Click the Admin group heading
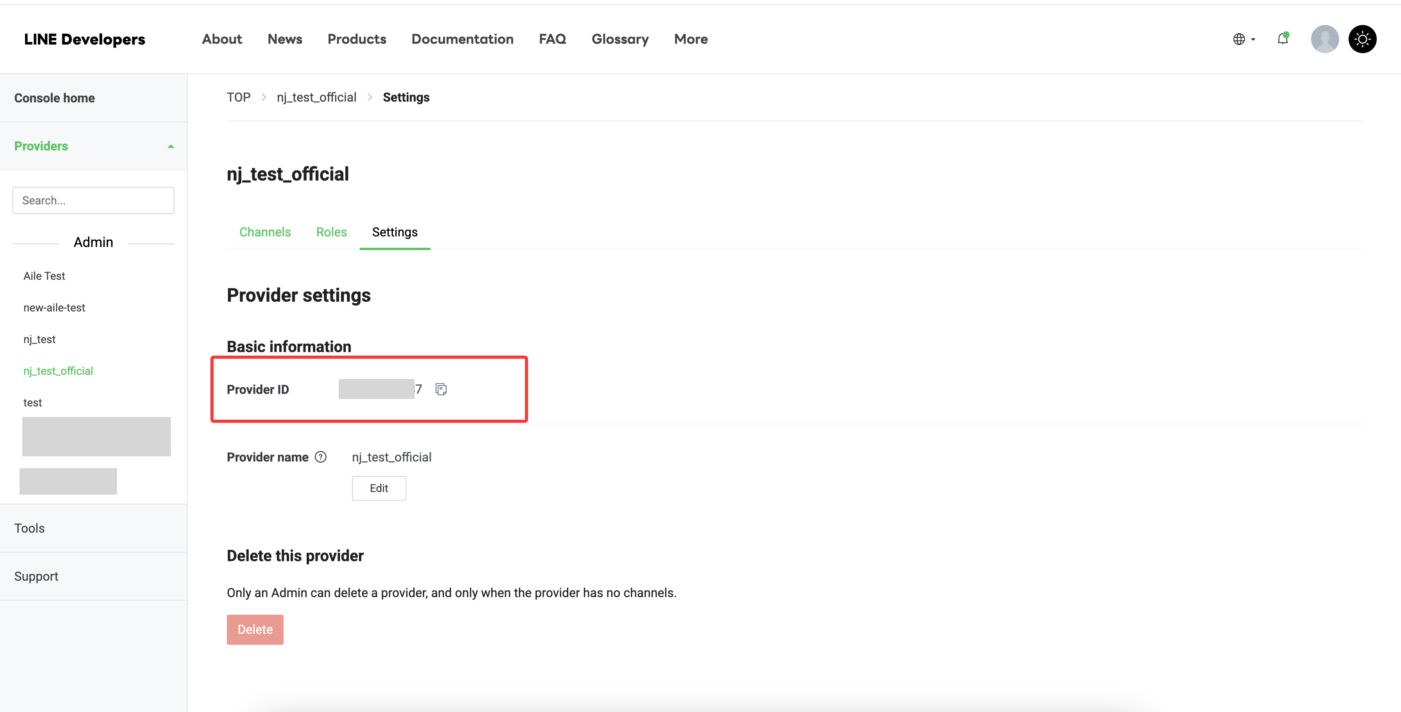The width and height of the screenshot is (1401, 712). pyautogui.click(x=93, y=242)
